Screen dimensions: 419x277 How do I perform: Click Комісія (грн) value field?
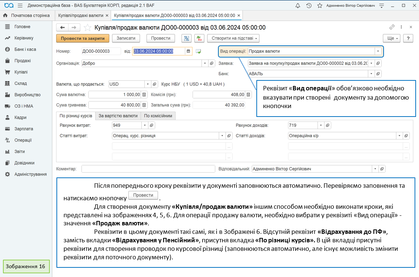[x=219, y=94]
